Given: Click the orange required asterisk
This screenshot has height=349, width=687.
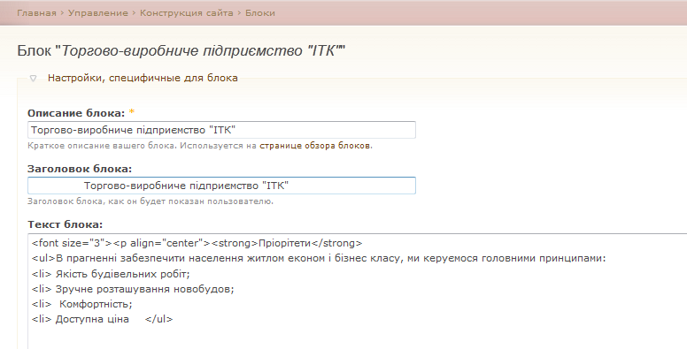Looking at the screenshot, I should point(131,112).
